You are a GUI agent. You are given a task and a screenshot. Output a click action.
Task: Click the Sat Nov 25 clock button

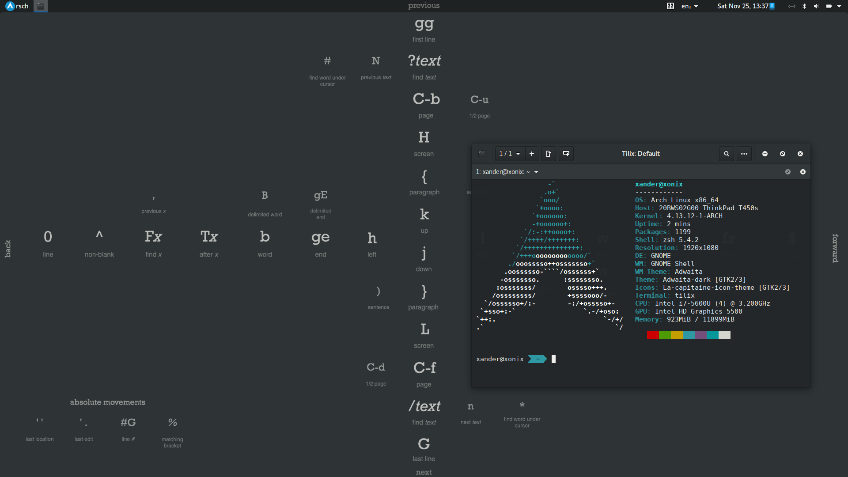click(x=742, y=6)
